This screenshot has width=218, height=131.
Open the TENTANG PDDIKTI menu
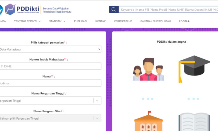[x=27, y=21]
